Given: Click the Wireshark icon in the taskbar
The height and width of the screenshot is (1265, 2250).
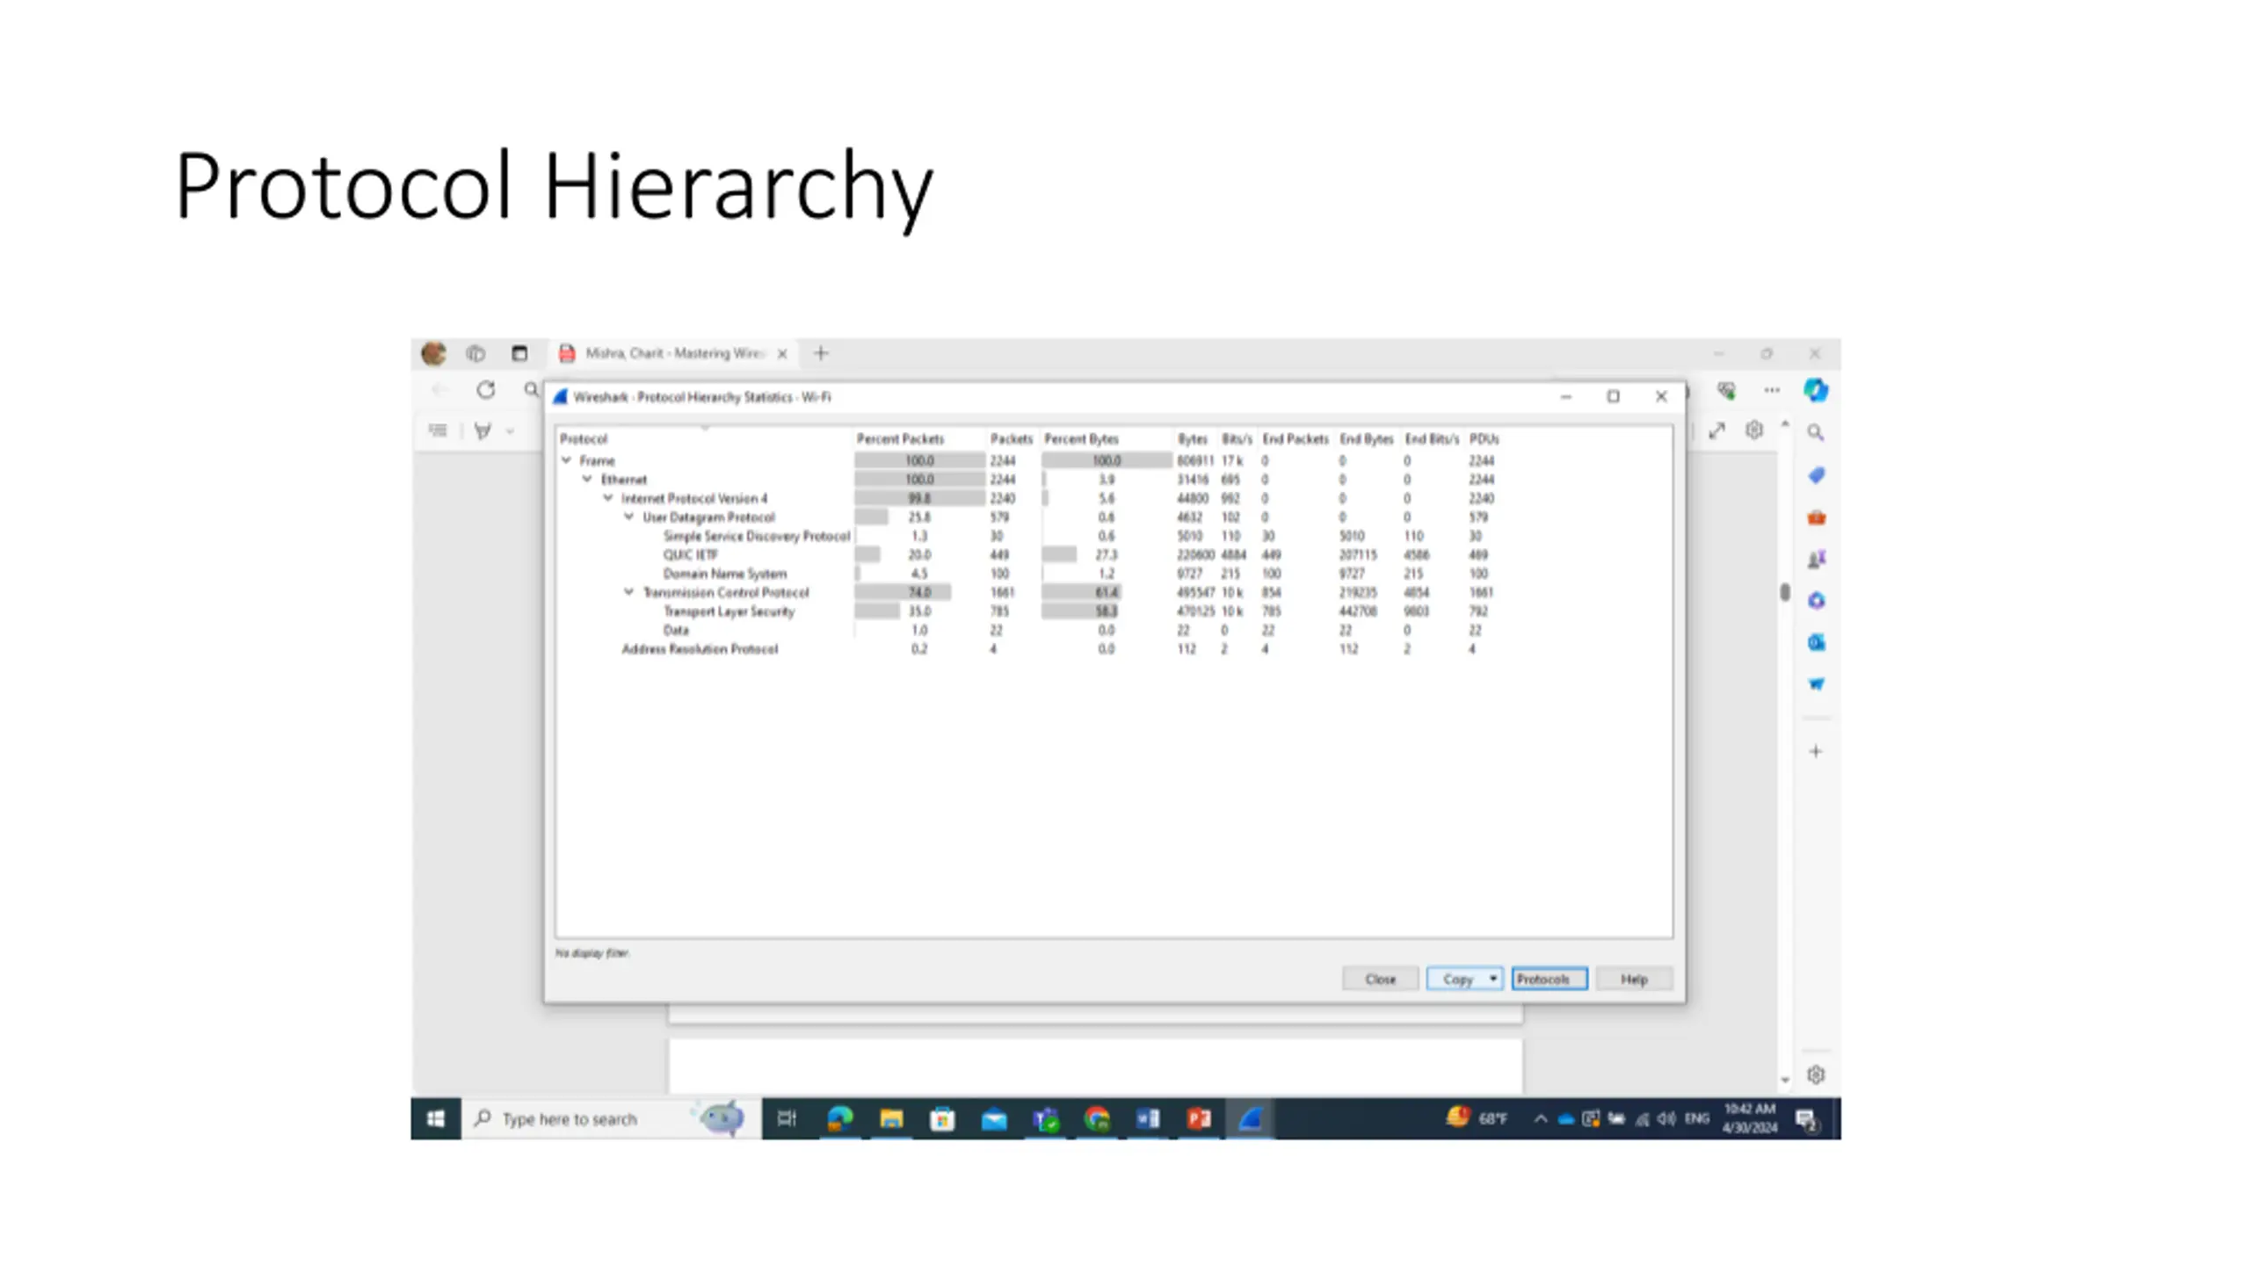Looking at the screenshot, I should click(1250, 1118).
